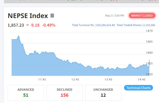This screenshot has width=159, height=103.
Task: Click the 13:45 time axis label
Action: [x=108, y=79]
